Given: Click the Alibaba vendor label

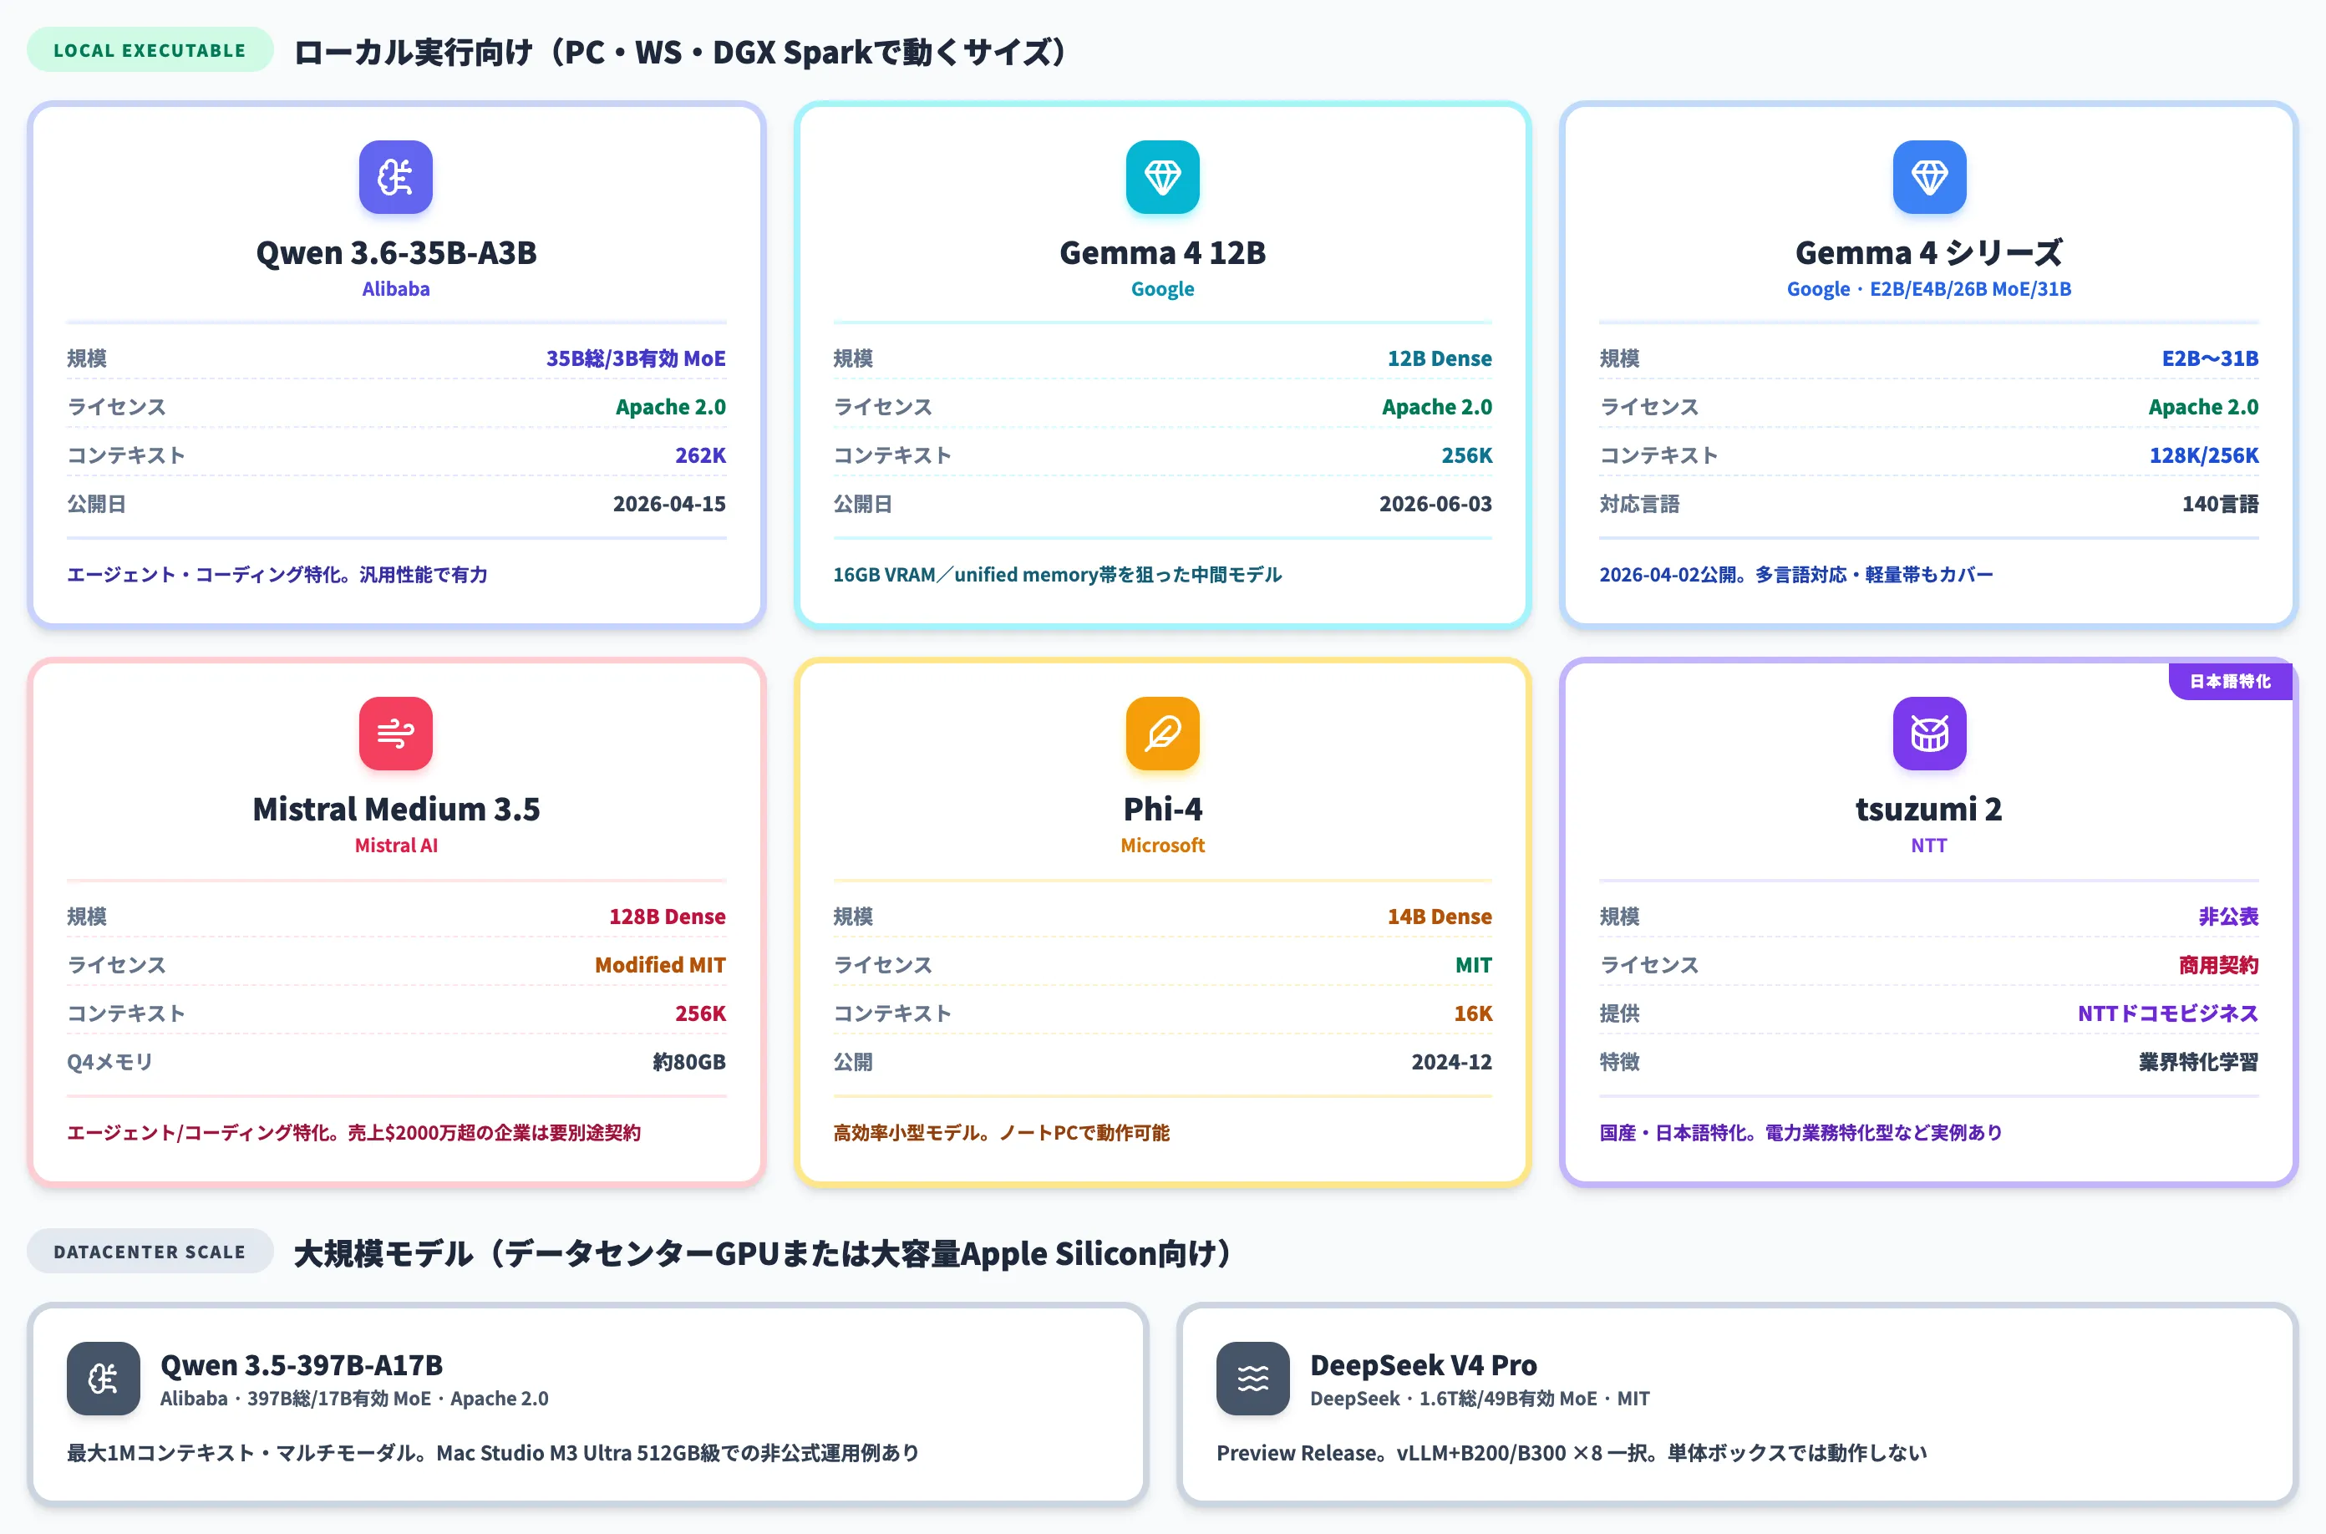Looking at the screenshot, I should click(395, 288).
